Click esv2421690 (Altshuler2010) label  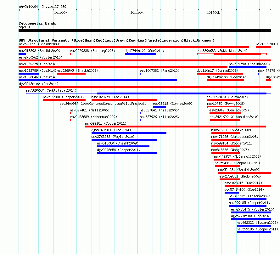(234, 117)
